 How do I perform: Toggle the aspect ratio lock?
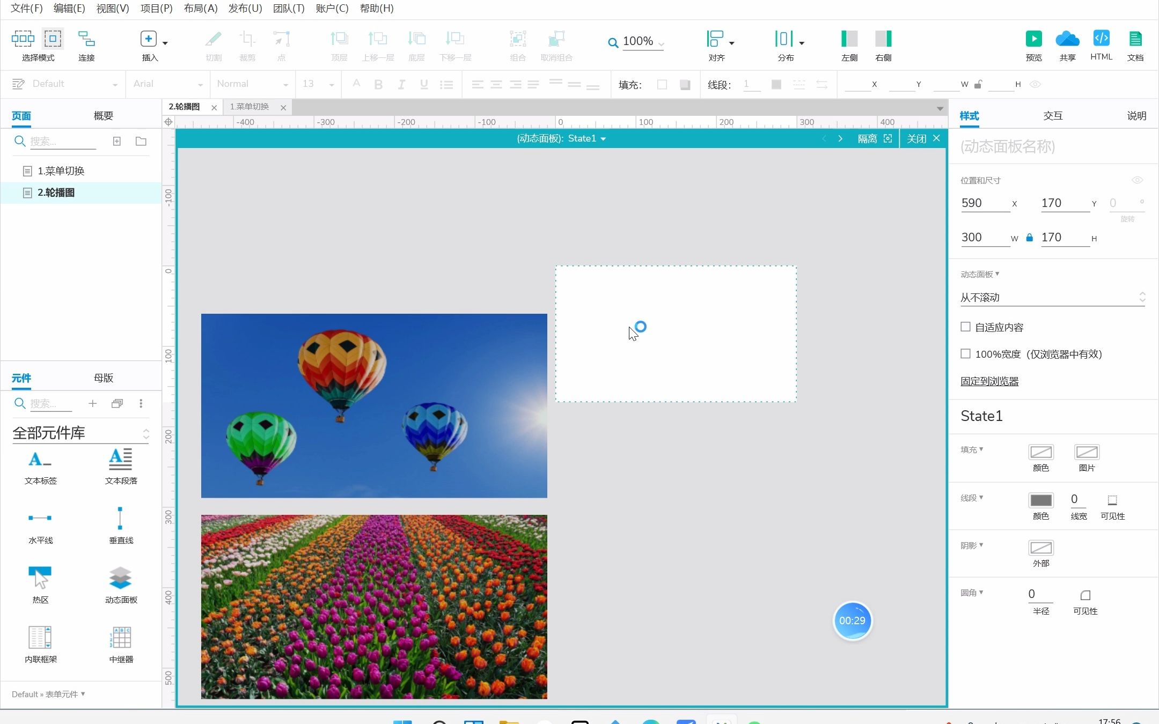(1029, 238)
